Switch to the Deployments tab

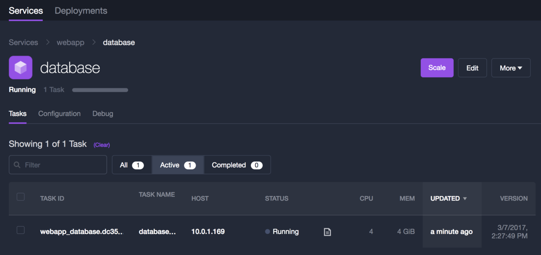click(x=81, y=11)
